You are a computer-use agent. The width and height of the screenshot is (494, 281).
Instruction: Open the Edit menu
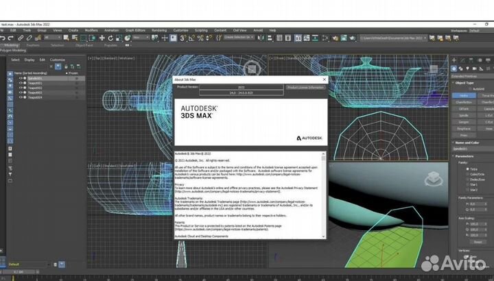(13, 30)
